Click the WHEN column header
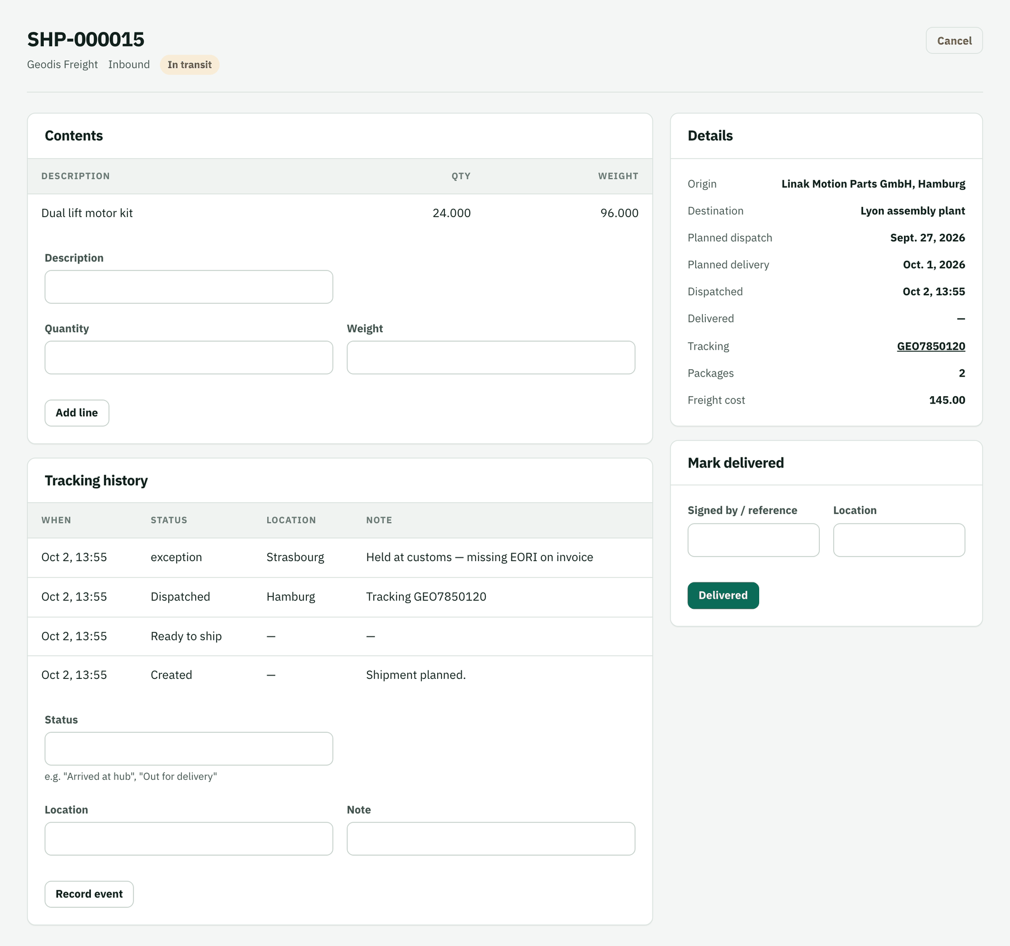Viewport: 1010px width, 946px height. 56,520
